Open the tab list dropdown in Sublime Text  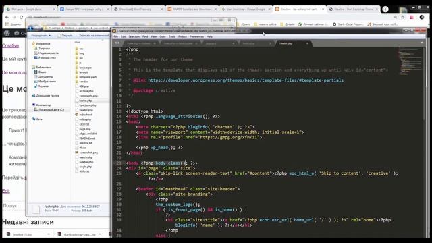(422, 43)
